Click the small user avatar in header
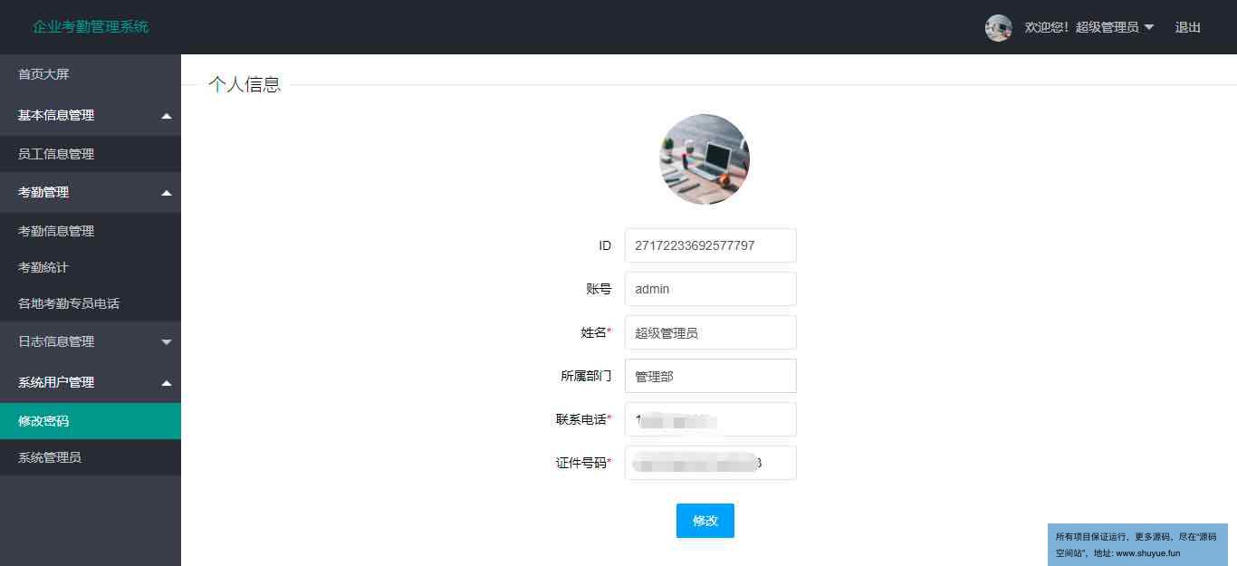The height and width of the screenshot is (566, 1237). tap(998, 27)
